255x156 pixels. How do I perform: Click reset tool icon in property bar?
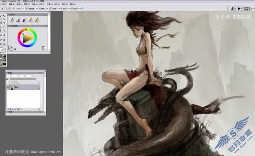(x=2, y=9)
